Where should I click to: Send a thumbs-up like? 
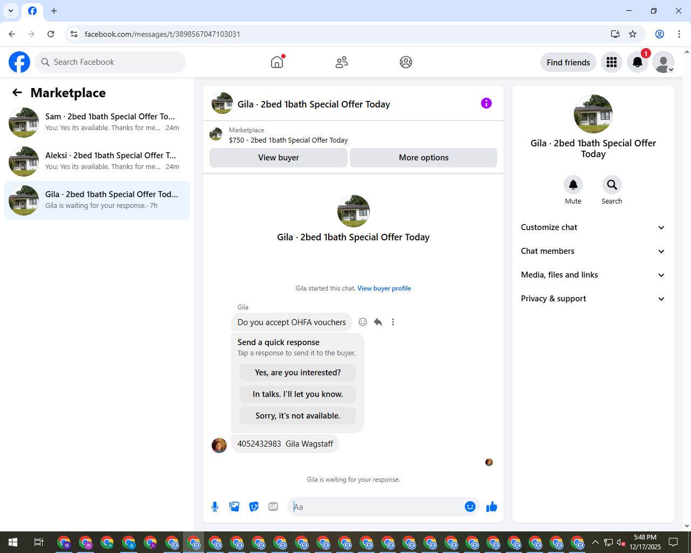pyautogui.click(x=492, y=507)
